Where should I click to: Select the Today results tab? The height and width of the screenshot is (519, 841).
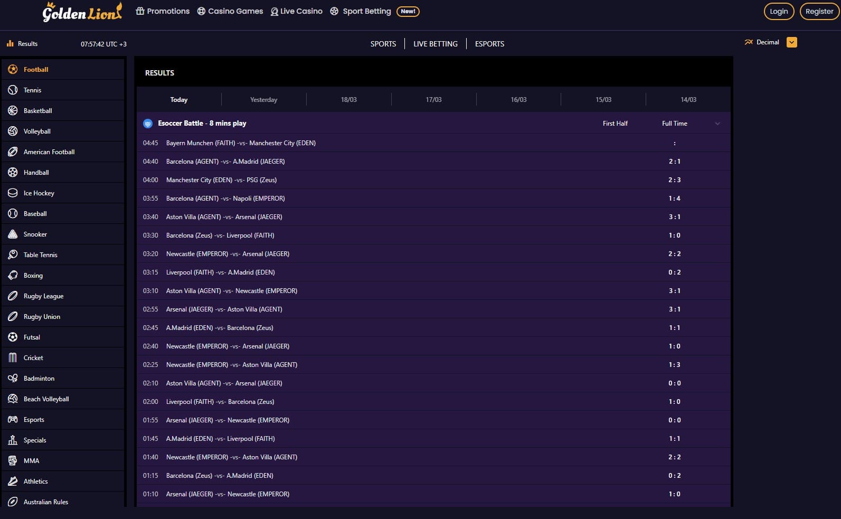coord(179,100)
